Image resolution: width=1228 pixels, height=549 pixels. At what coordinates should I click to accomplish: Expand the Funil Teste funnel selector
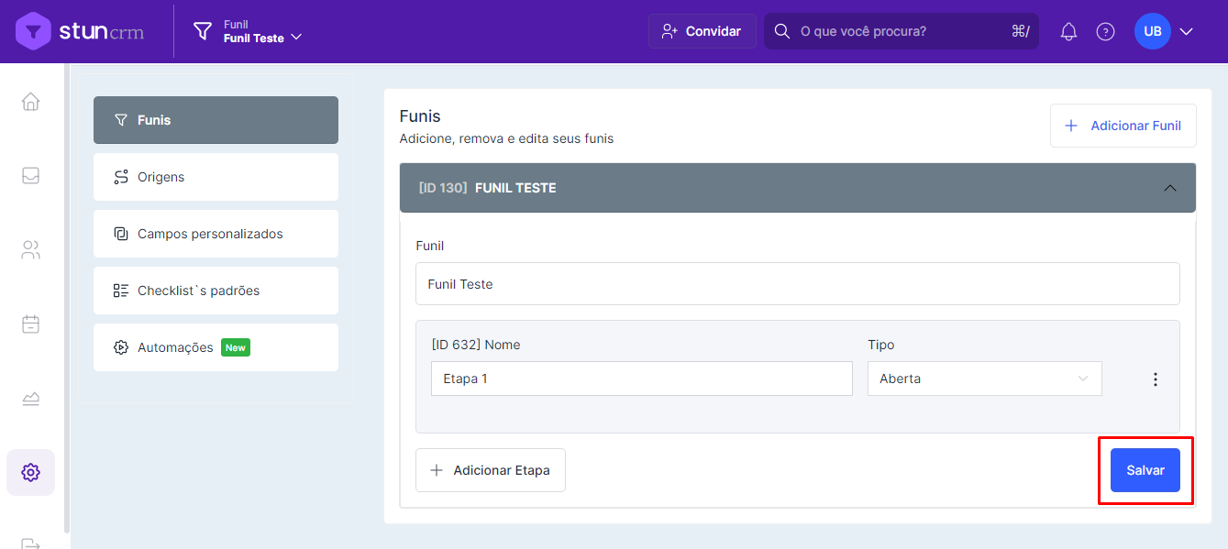(x=249, y=32)
